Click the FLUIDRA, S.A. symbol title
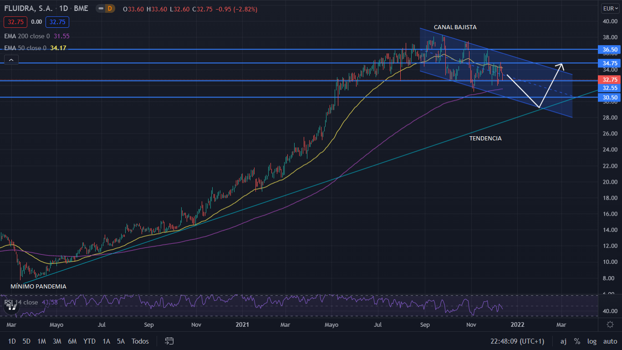The image size is (622, 350). point(28,9)
